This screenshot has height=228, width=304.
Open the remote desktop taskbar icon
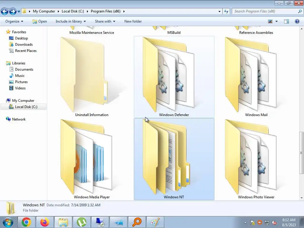(100, 222)
